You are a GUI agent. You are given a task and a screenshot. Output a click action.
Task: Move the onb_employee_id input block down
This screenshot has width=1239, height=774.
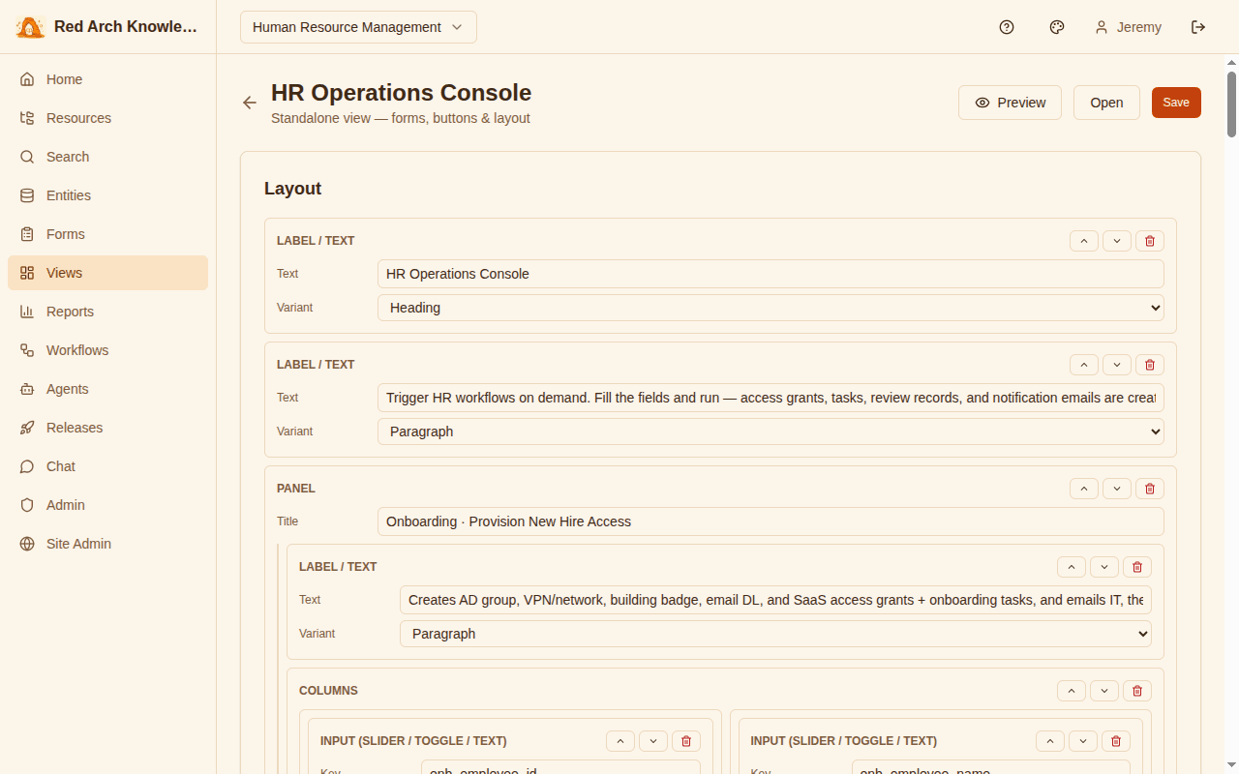click(653, 741)
